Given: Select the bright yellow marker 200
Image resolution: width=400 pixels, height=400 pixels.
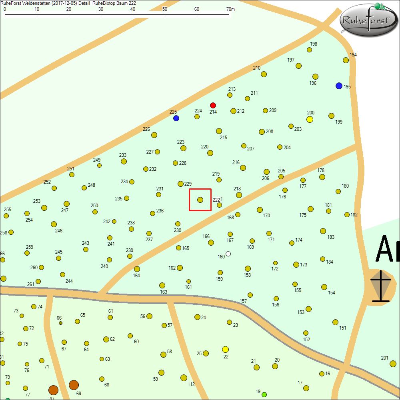Looking at the screenshot, I should [310, 119].
